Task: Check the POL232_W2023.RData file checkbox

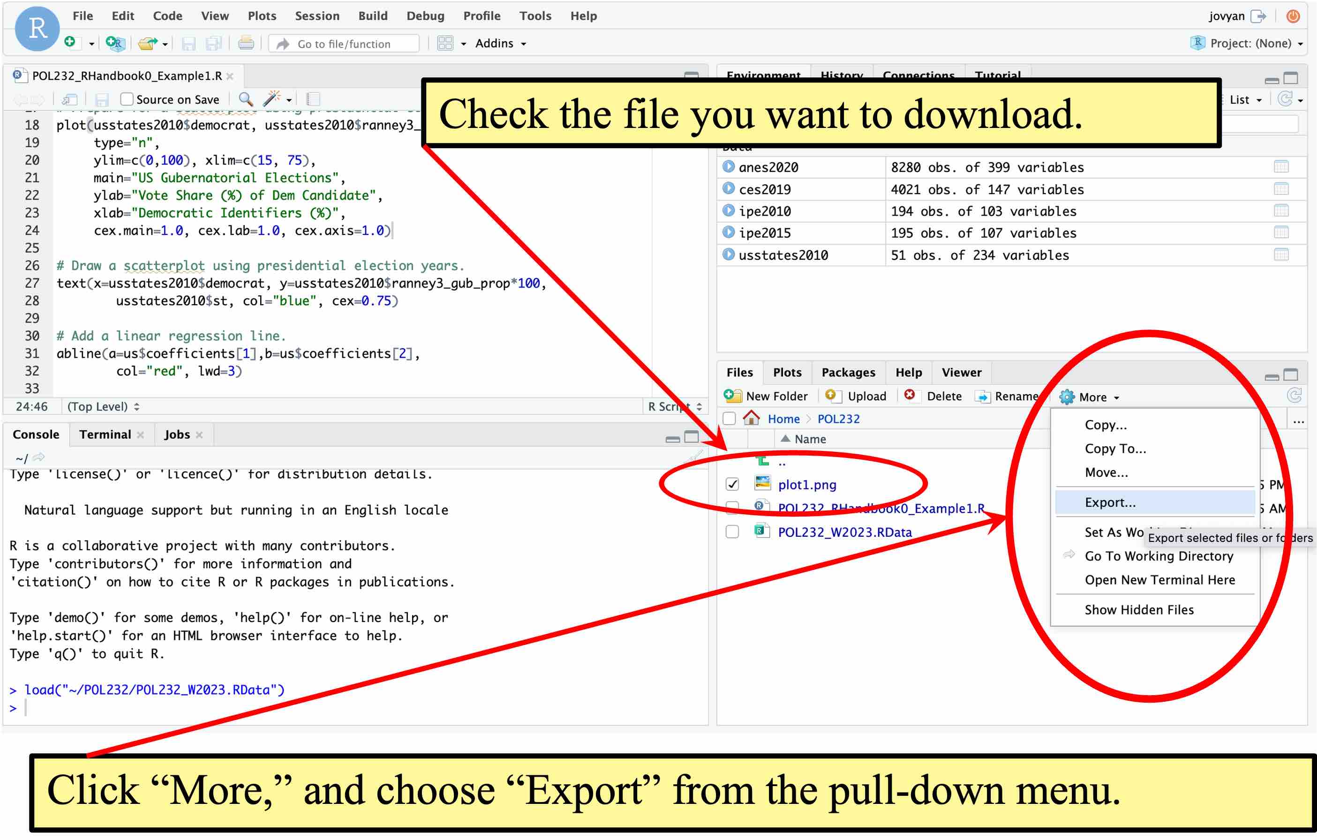Action: [732, 532]
